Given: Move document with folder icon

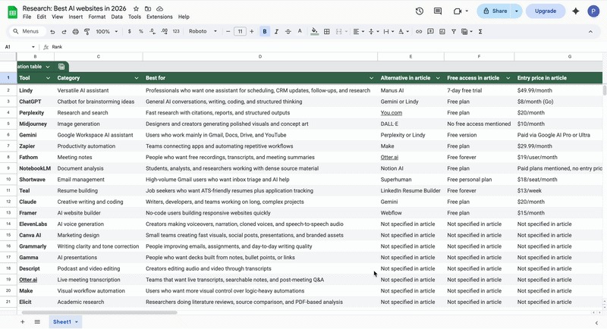Looking at the screenshot, I should coord(148,8).
